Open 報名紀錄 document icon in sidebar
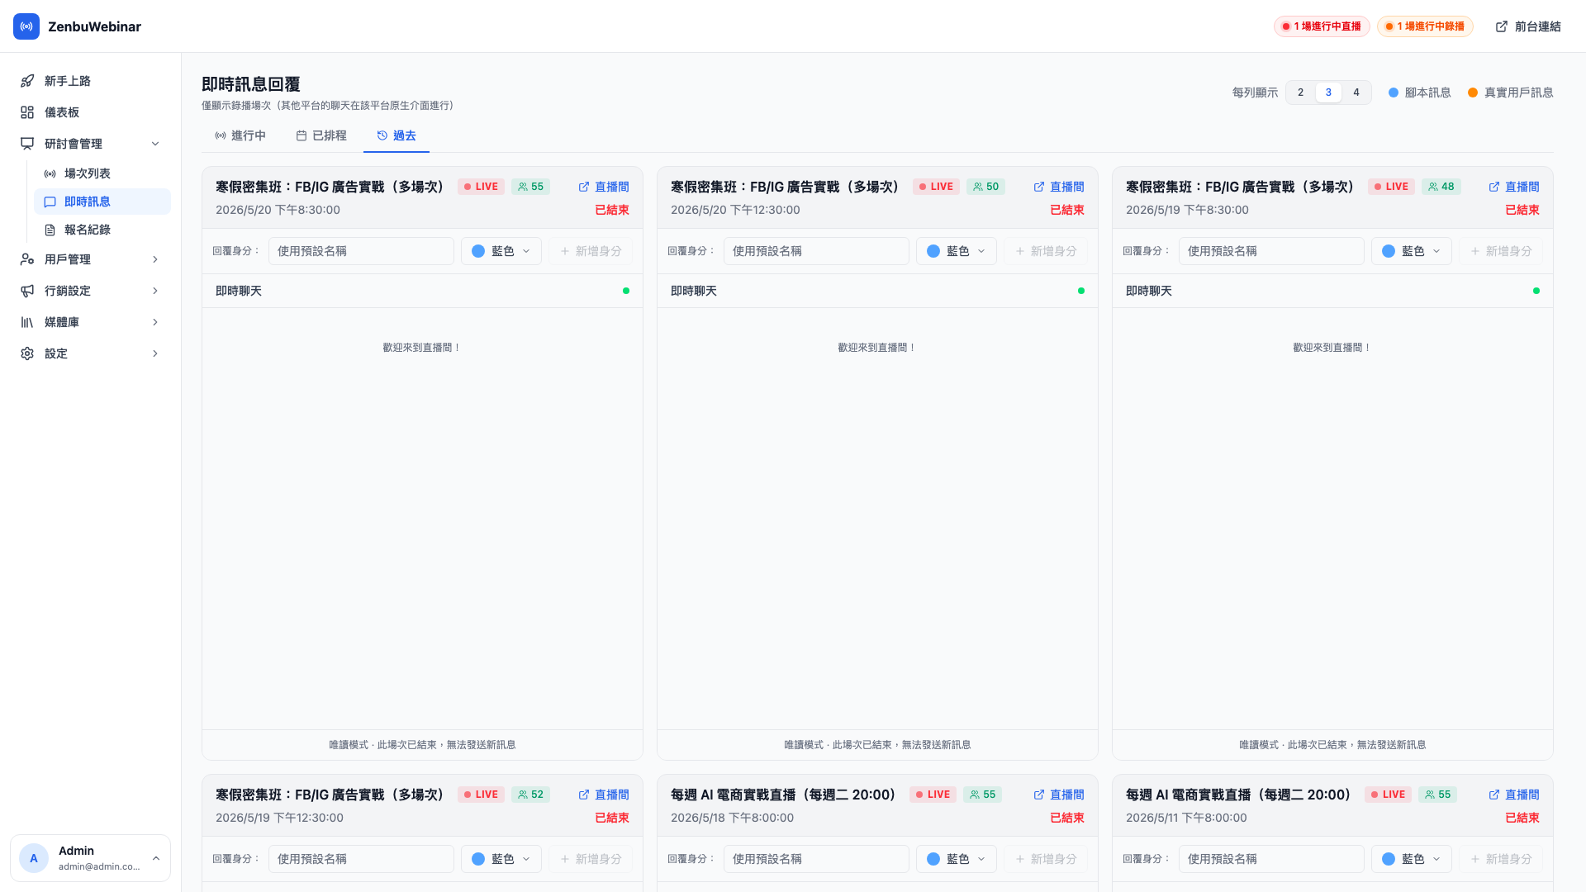1586x892 pixels. tap(50, 230)
